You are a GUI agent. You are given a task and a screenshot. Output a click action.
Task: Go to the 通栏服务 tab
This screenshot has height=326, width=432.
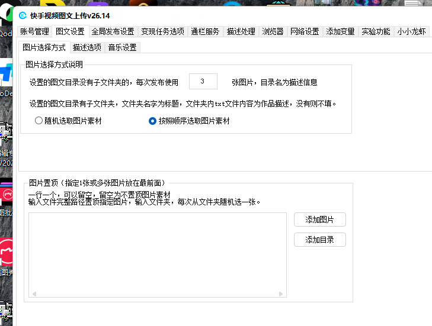pos(205,31)
